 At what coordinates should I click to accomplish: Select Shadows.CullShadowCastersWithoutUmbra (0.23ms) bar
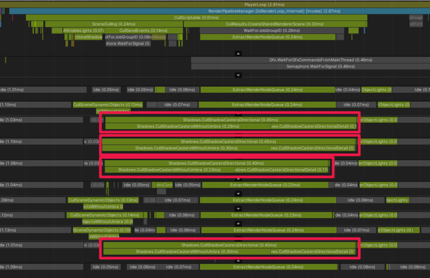pos(170,170)
